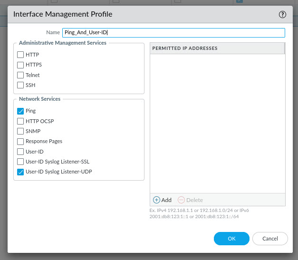The image size is (298, 260).
Task: Click the Add label text
Action: (166, 200)
